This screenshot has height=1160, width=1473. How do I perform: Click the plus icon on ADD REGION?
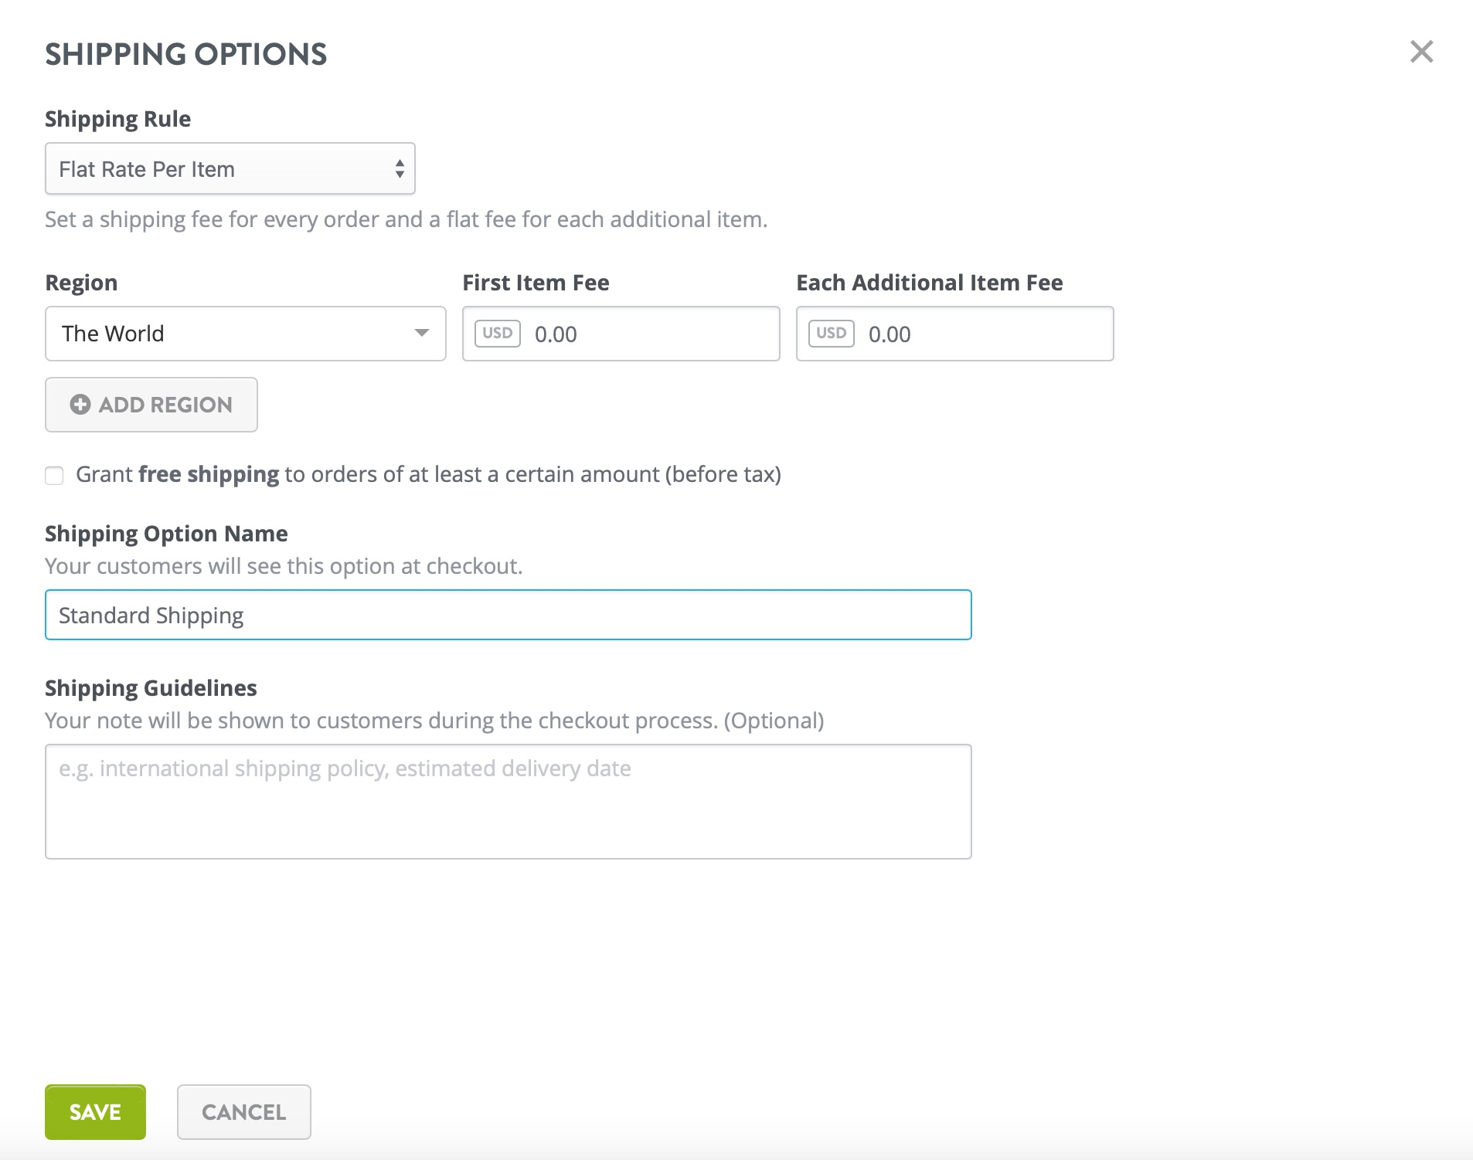pos(80,404)
